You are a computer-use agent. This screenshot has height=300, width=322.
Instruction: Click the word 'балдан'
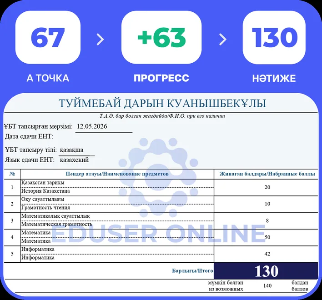coord(300,283)
